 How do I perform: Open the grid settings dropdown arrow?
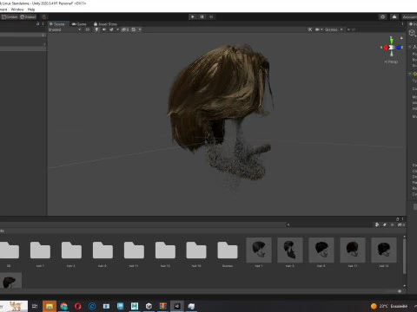140,29
